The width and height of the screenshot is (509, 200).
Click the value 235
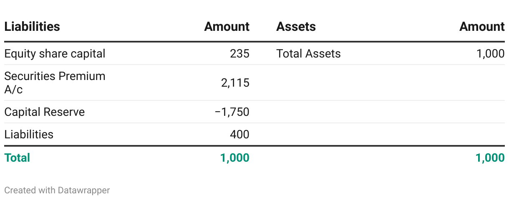239,54
